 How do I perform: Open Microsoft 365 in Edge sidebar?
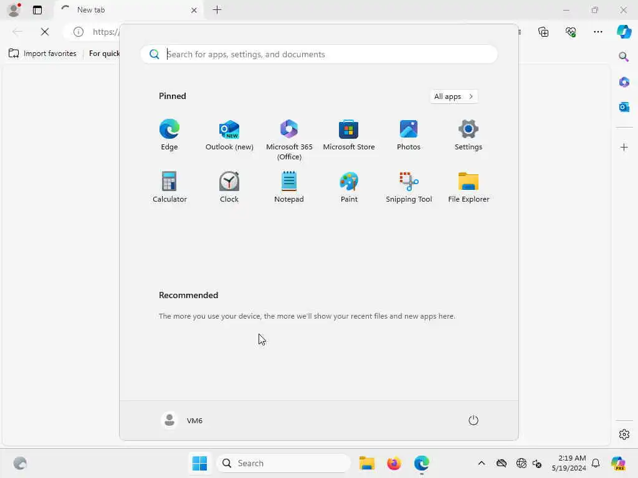point(624,82)
